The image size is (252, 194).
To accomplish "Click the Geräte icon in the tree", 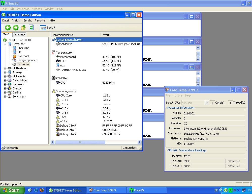I will [x=10, y=92].
